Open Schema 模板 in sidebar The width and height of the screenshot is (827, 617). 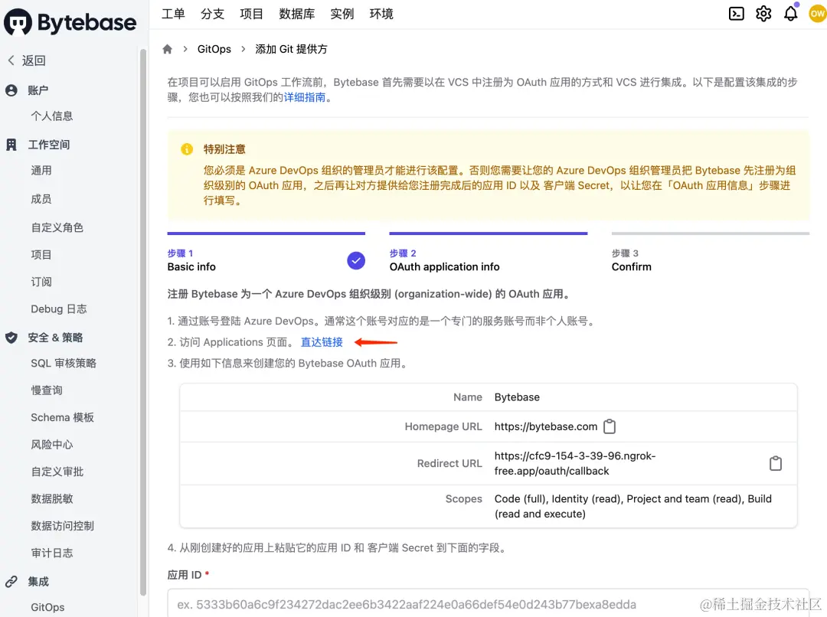pyautogui.click(x=62, y=418)
